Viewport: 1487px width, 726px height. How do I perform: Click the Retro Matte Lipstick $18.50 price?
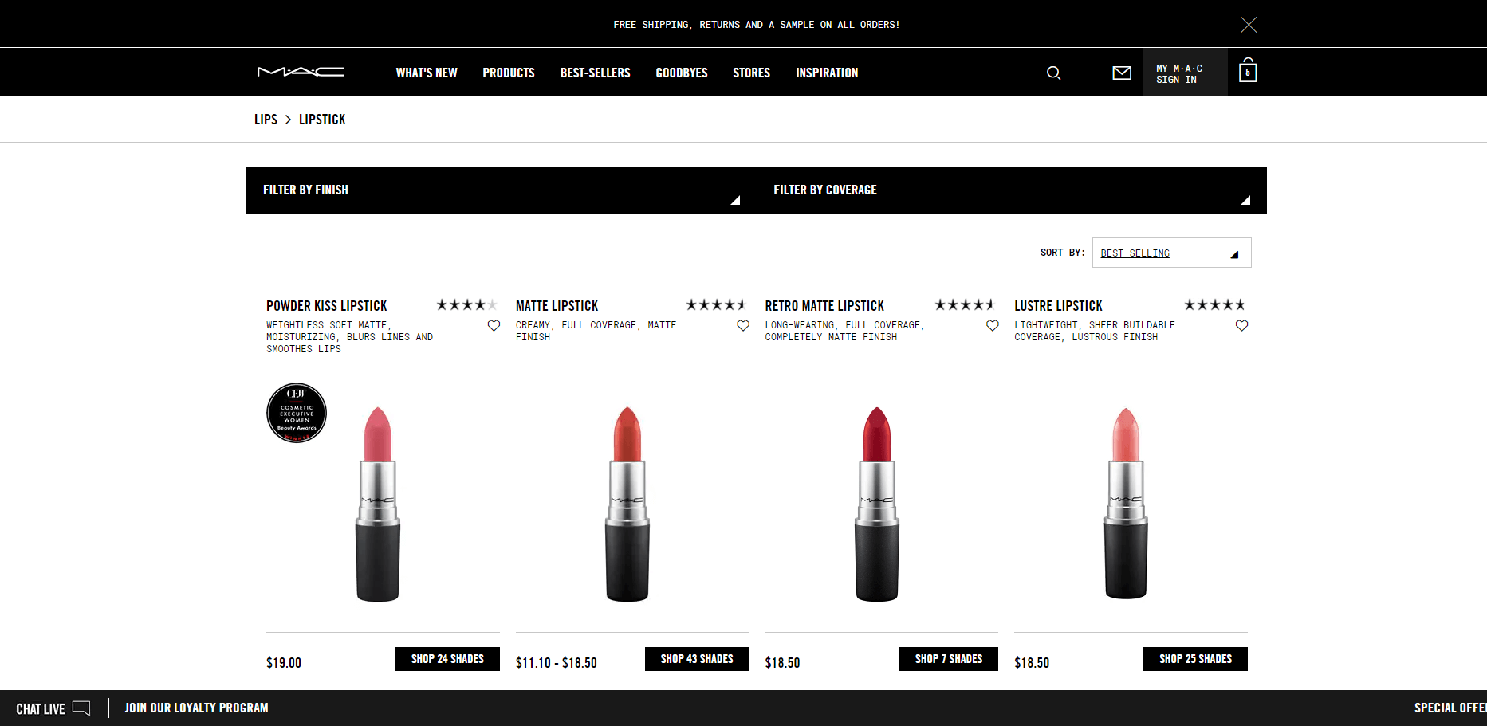click(x=782, y=663)
